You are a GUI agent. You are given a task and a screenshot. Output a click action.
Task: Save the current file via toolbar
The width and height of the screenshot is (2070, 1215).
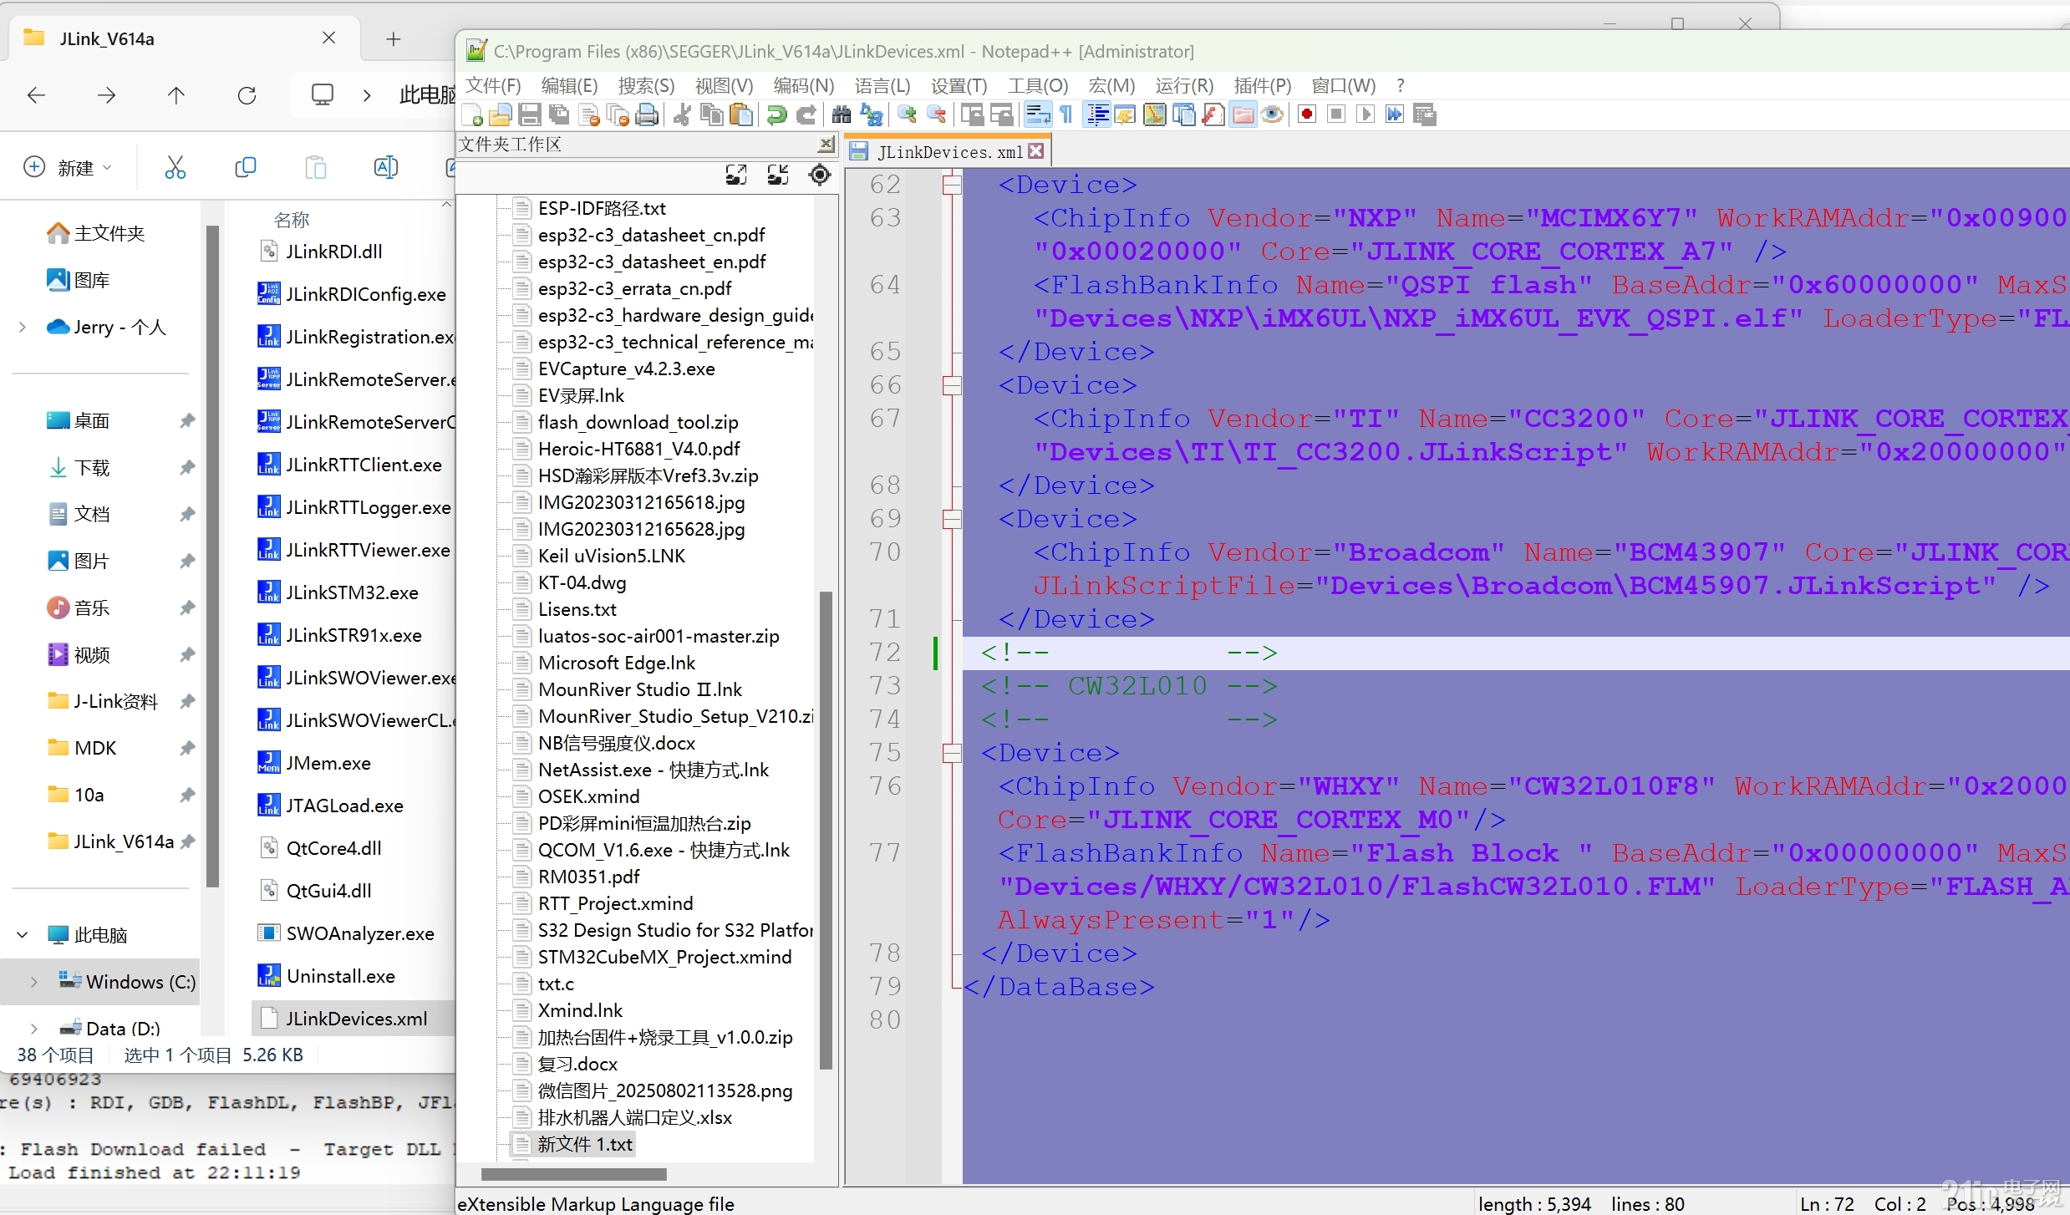click(x=529, y=114)
